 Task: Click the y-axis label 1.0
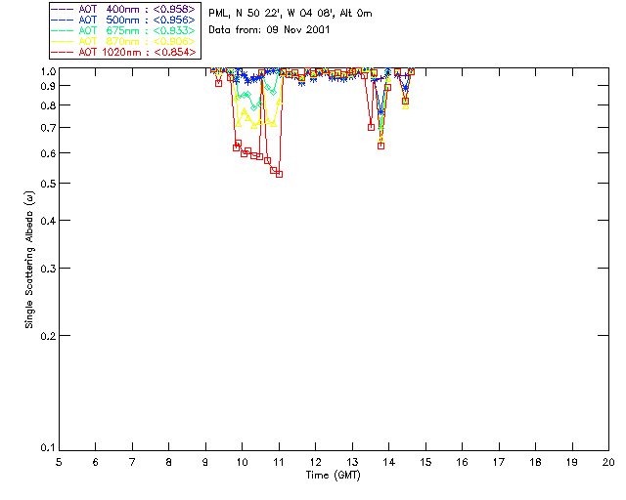[x=48, y=71]
